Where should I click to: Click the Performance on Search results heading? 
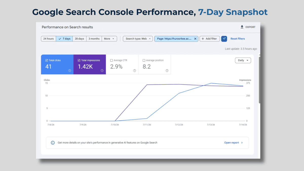(x=67, y=27)
